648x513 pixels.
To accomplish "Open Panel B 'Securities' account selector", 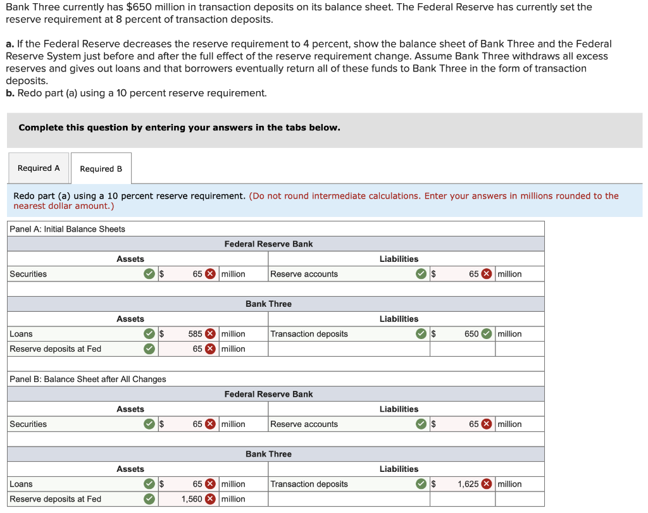I will (83, 424).
